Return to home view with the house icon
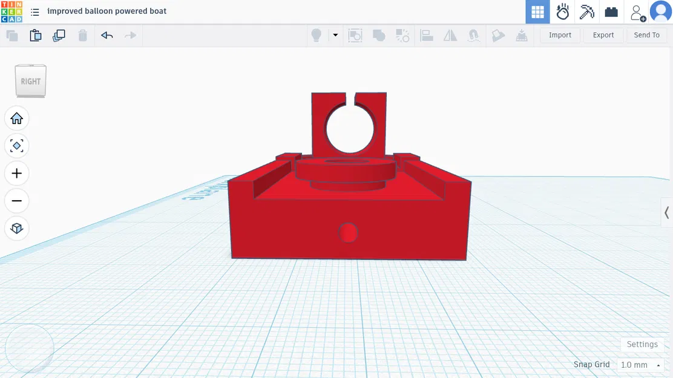Screen dimensions: 673x378 (x=16, y=118)
